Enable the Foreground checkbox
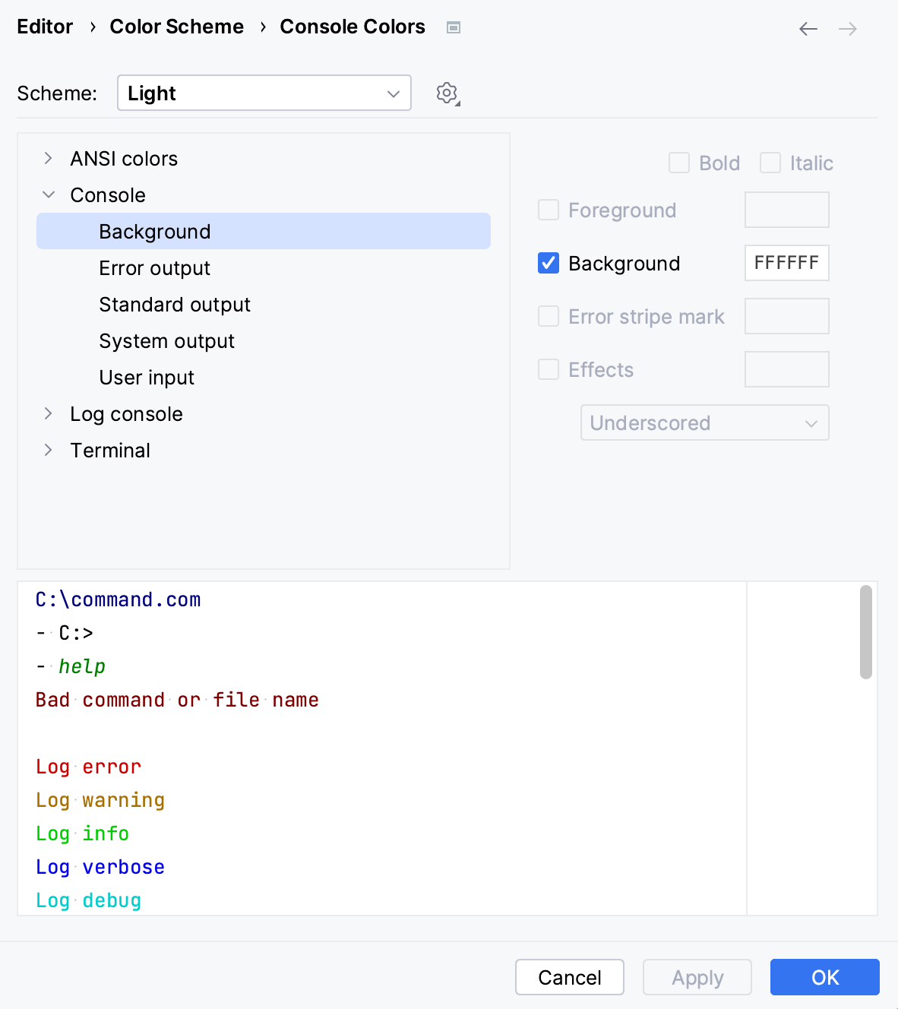This screenshot has height=1009, width=898. pyautogui.click(x=548, y=210)
